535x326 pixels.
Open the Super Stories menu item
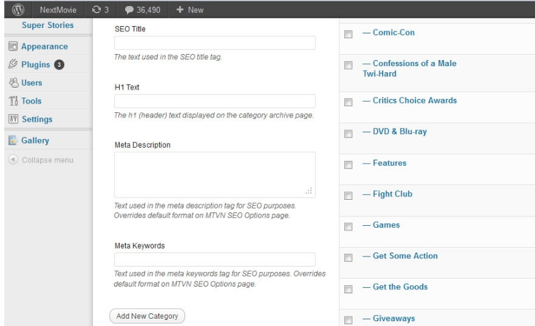click(x=47, y=25)
